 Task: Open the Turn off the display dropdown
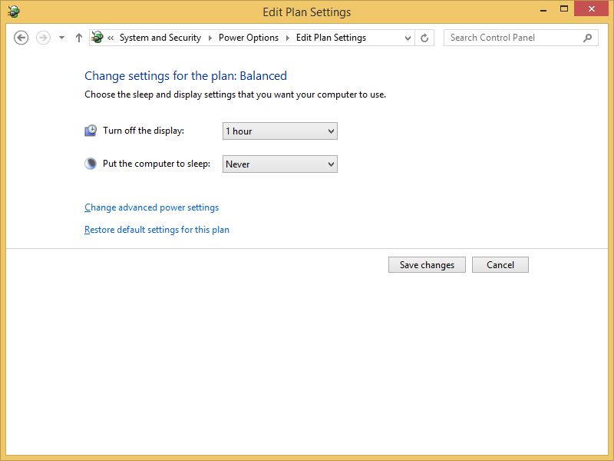coord(280,131)
